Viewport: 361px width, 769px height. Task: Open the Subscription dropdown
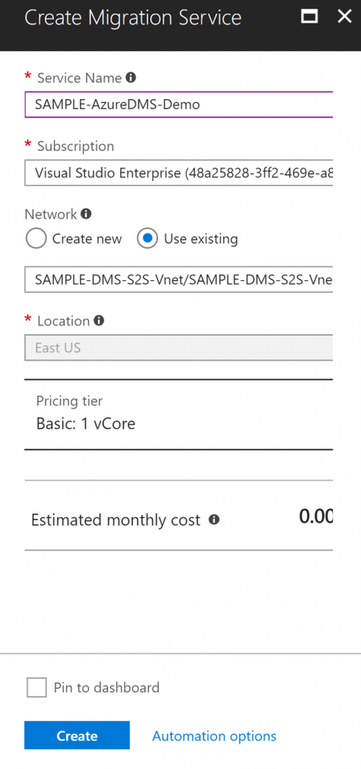(x=178, y=172)
